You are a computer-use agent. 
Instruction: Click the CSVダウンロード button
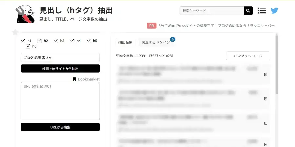coord(248,56)
